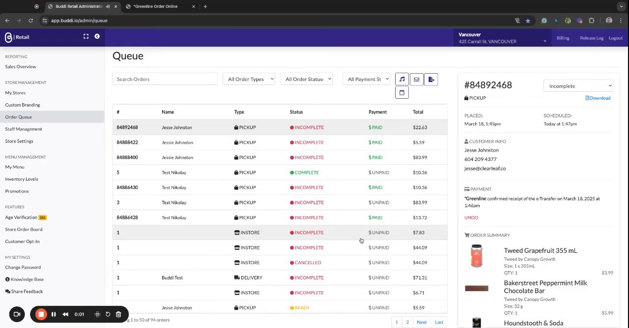Open the Grammarly extension icon

point(544,21)
